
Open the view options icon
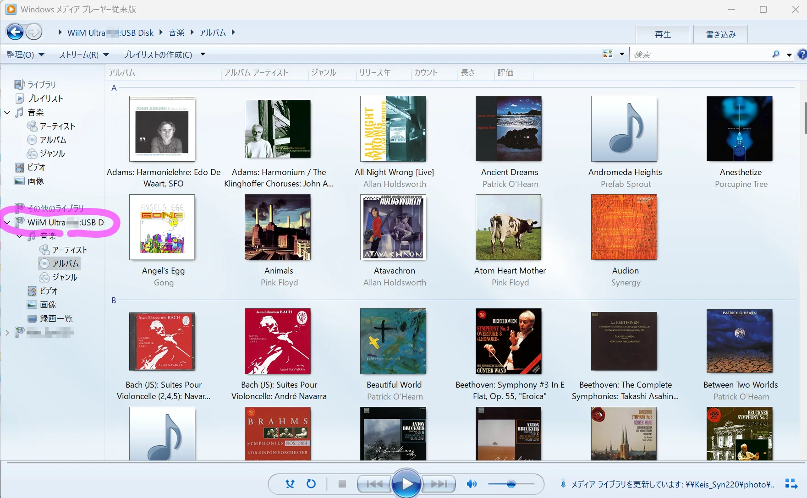(608, 54)
